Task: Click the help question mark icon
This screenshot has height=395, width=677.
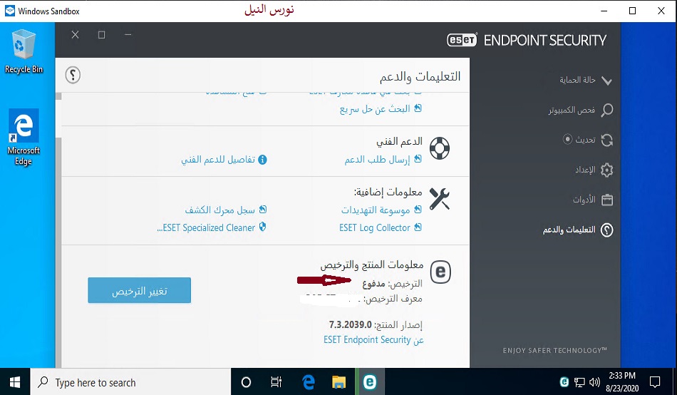Action: [73, 75]
